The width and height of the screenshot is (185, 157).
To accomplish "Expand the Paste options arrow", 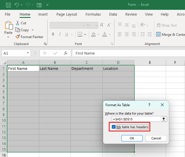I will tap(8, 37).
